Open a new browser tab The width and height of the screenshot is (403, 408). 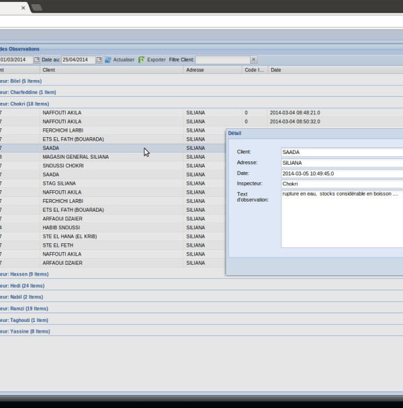coord(37,7)
